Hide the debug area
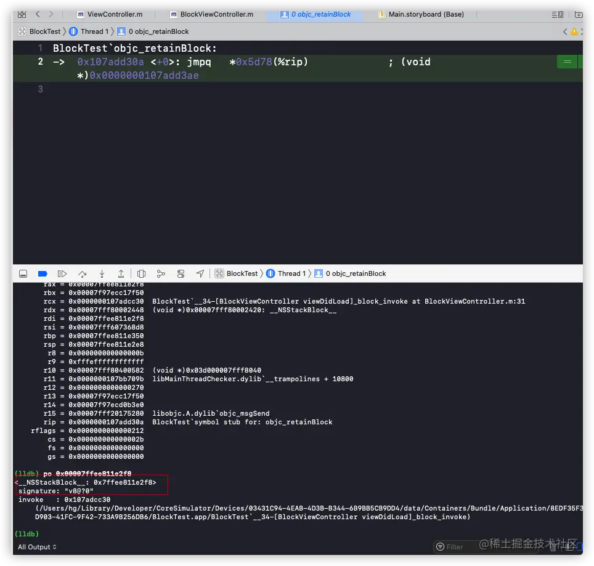The width and height of the screenshot is (594, 566). (x=23, y=273)
